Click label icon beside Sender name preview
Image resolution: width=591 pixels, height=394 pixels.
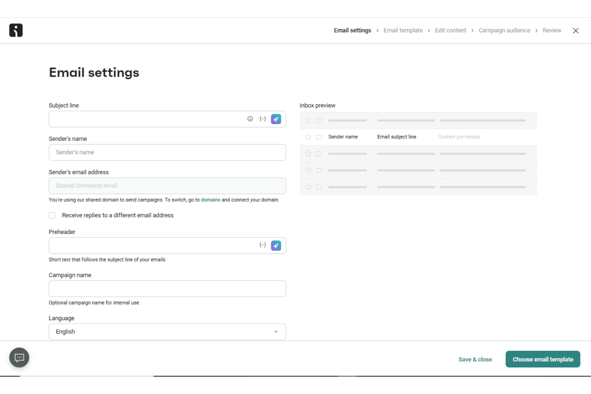tap(319, 137)
